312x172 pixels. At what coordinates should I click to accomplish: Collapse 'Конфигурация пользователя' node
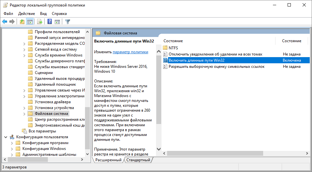pyautogui.click(x=6, y=137)
